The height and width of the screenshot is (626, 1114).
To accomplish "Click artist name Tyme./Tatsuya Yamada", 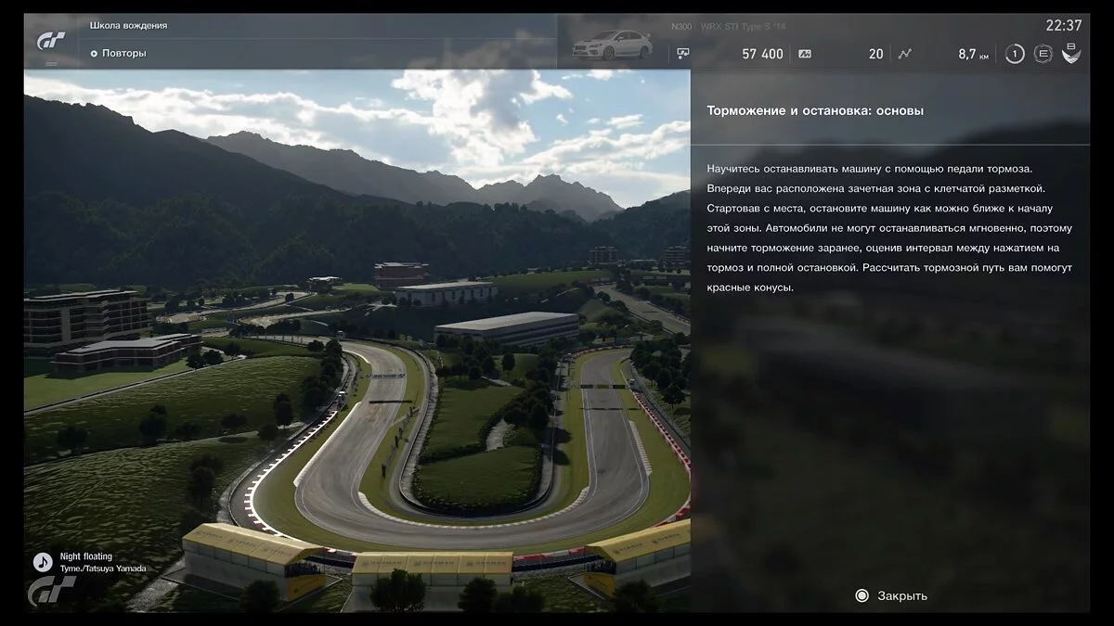I will [103, 569].
